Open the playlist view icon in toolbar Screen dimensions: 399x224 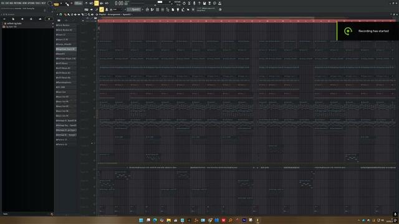(x=147, y=9)
